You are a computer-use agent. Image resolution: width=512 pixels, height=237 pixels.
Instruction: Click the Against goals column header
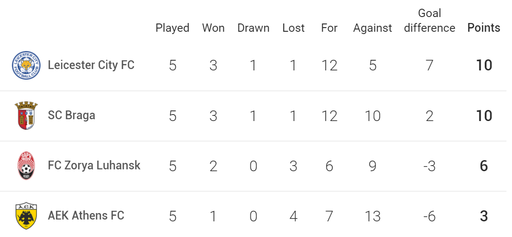[x=373, y=29]
